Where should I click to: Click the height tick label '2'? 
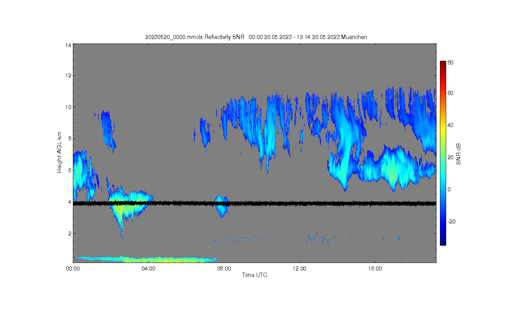(x=70, y=234)
